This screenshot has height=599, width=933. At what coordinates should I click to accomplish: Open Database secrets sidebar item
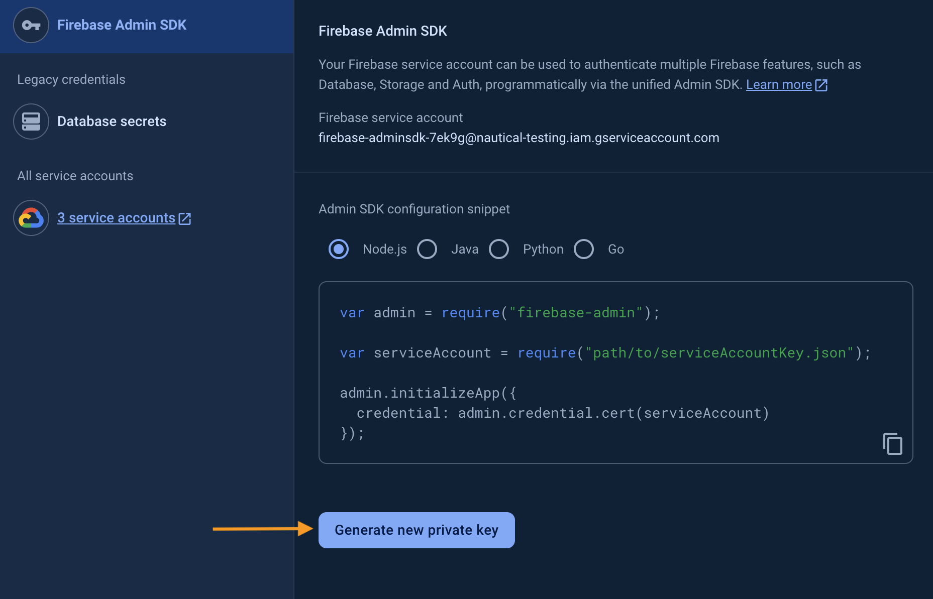[112, 122]
